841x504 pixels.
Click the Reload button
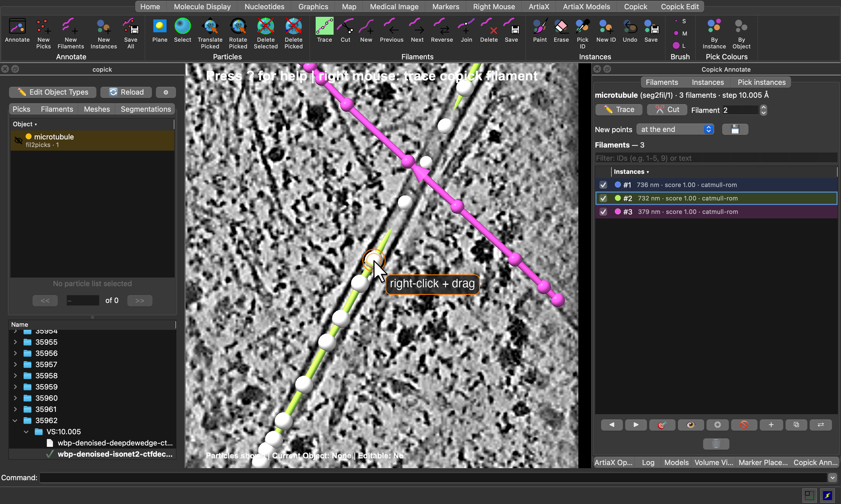[126, 92]
